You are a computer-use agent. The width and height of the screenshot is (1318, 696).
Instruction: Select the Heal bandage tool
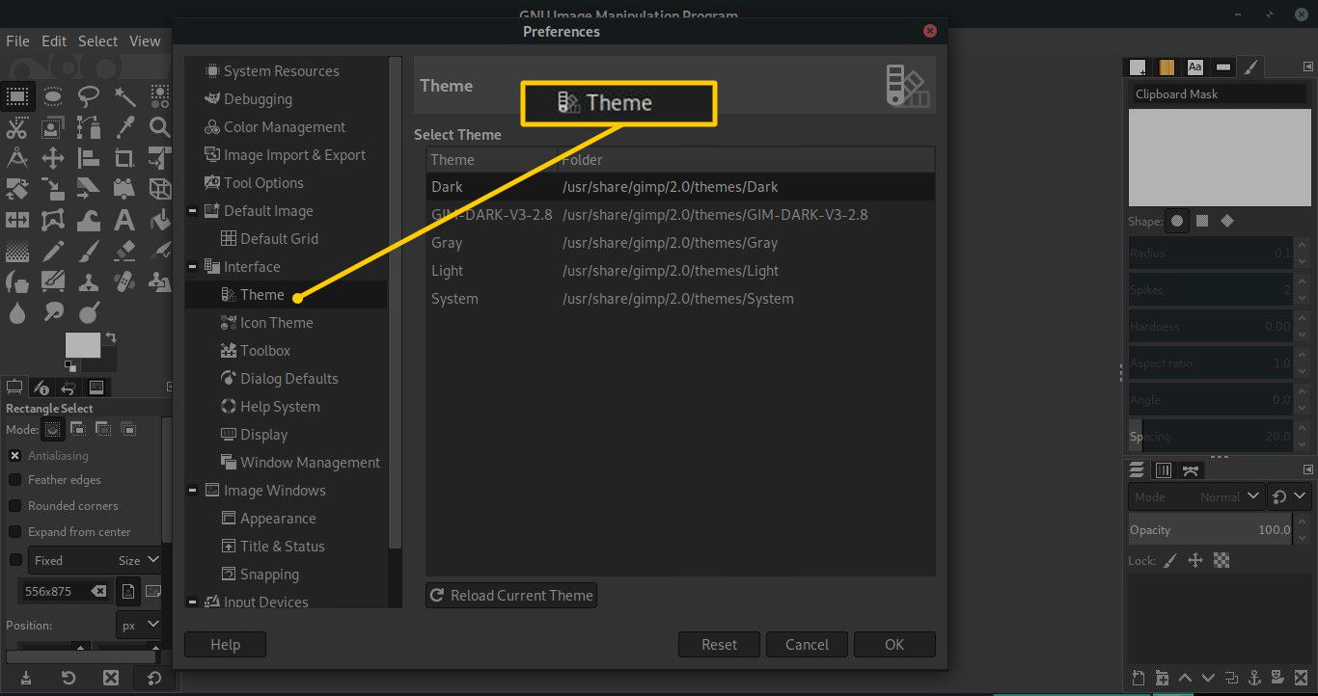point(124,281)
